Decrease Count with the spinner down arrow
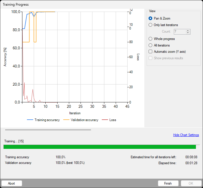The width and height of the screenshot is (203, 188). (188, 33)
